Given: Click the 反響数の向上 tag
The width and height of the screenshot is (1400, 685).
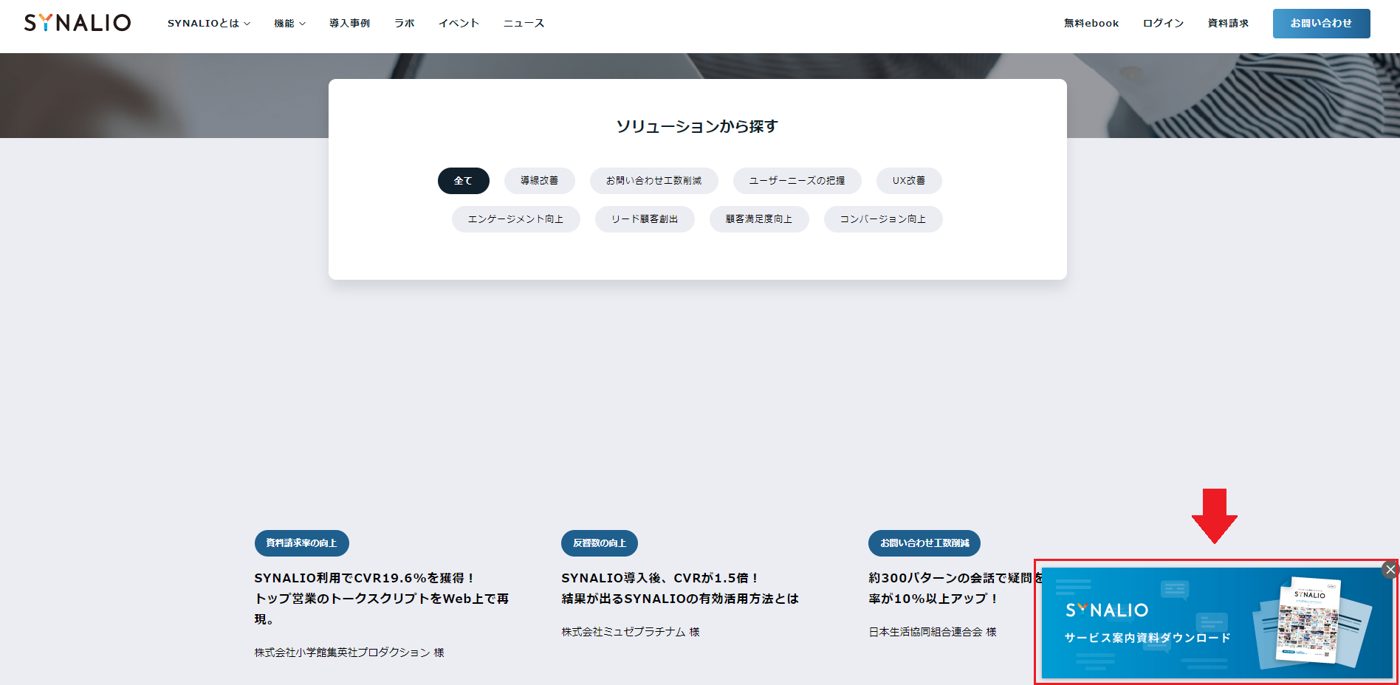Looking at the screenshot, I should point(600,543).
